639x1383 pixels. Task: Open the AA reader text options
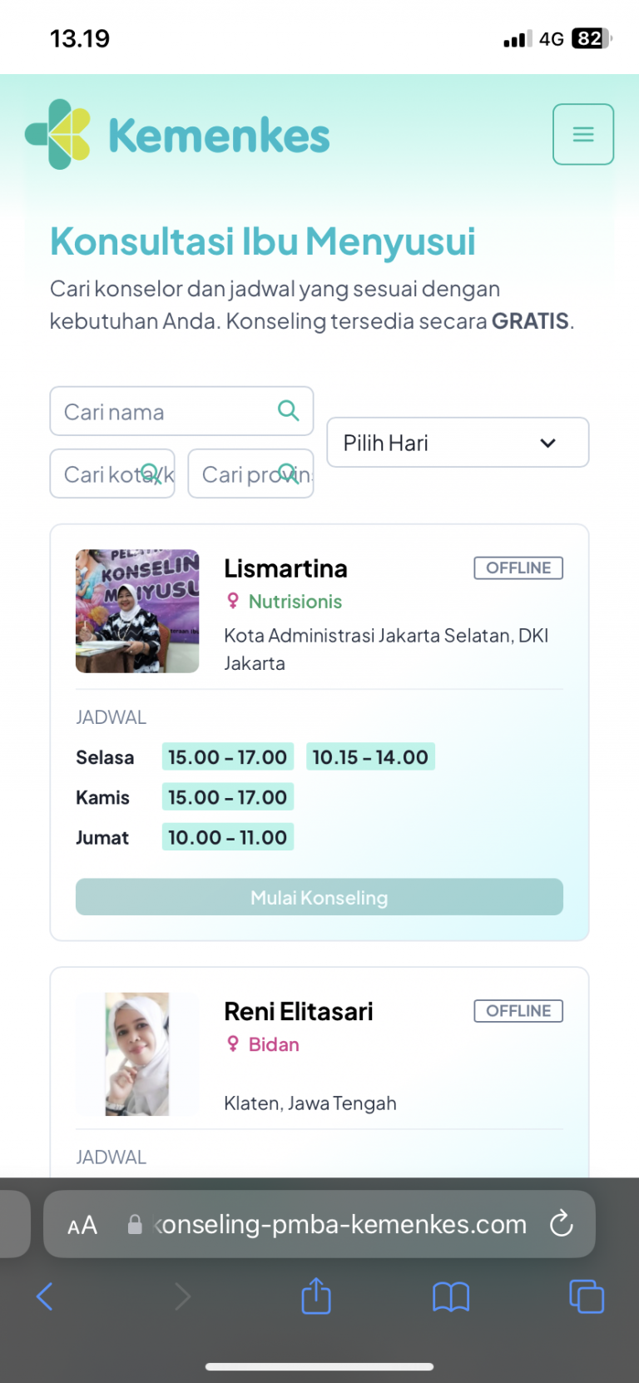82,1225
